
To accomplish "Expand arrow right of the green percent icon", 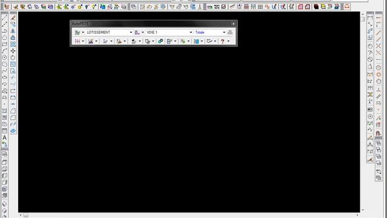I will pyautogui.click(x=189, y=41).
